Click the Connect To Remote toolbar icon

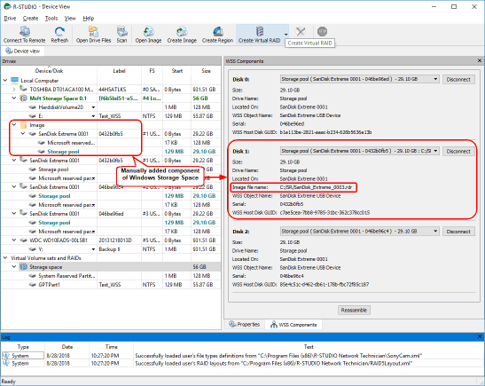click(x=25, y=32)
